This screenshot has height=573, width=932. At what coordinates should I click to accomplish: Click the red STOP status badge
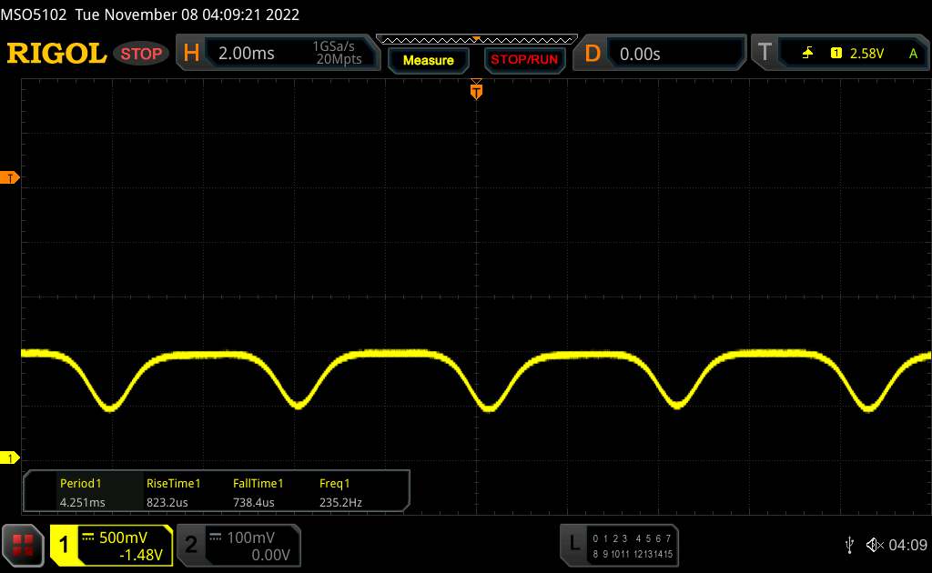(x=142, y=54)
